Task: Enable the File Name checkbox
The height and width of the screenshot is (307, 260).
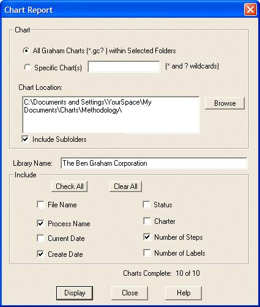Action: tap(40, 204)
